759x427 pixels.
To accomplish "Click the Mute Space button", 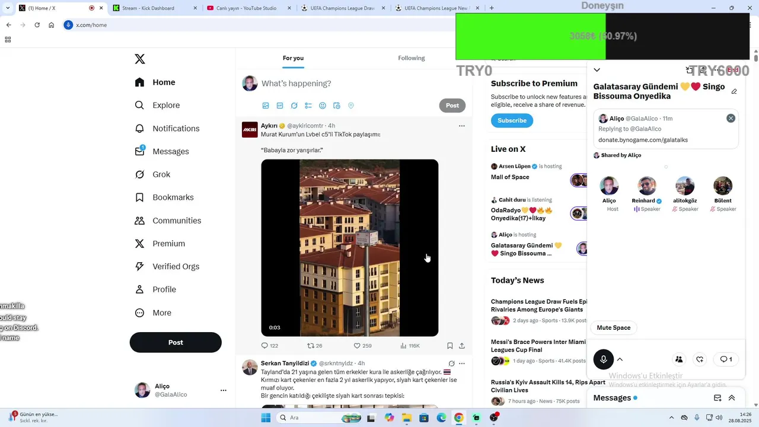I will click(614, 328).
